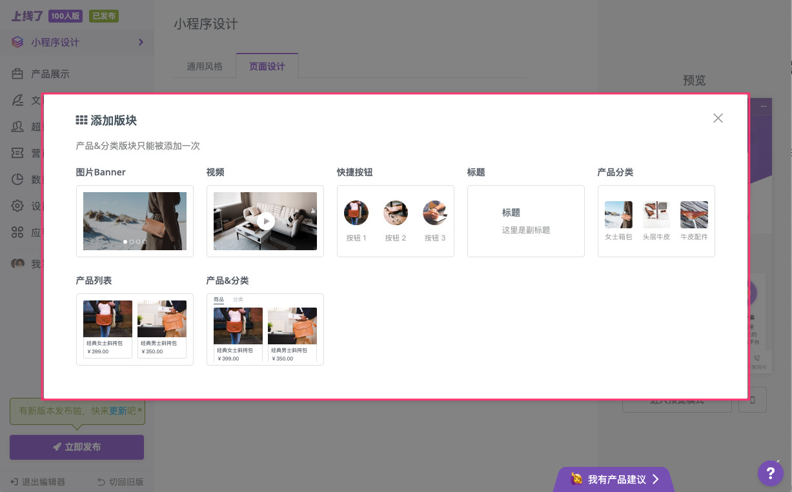Select the pen writing icon in sidebar

(17, 100)
